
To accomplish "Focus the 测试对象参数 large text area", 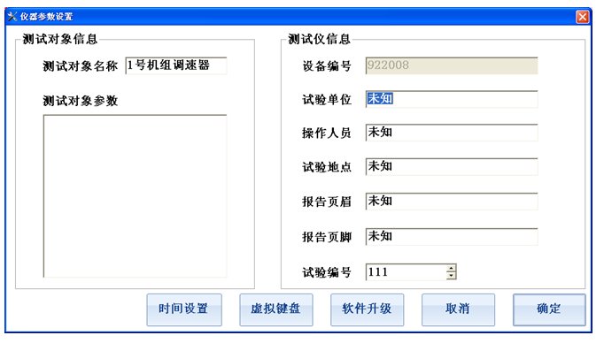I will tap(135, 196).
